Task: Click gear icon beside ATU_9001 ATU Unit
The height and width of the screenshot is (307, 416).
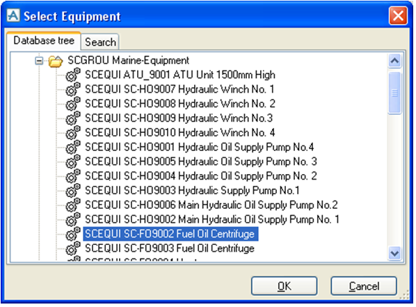Action: (x=73, y=74)
